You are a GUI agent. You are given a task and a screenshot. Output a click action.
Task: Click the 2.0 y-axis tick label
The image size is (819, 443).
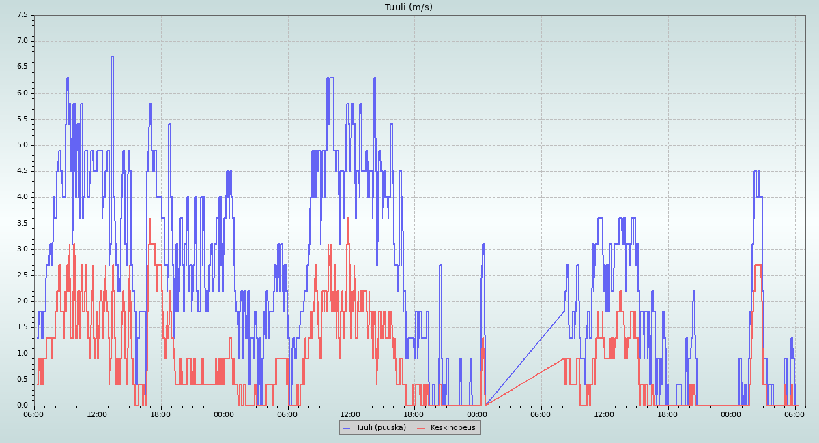click(x=22, y=301)
